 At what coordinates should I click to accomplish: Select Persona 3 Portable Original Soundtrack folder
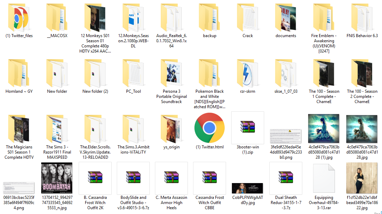pos(171,73)
